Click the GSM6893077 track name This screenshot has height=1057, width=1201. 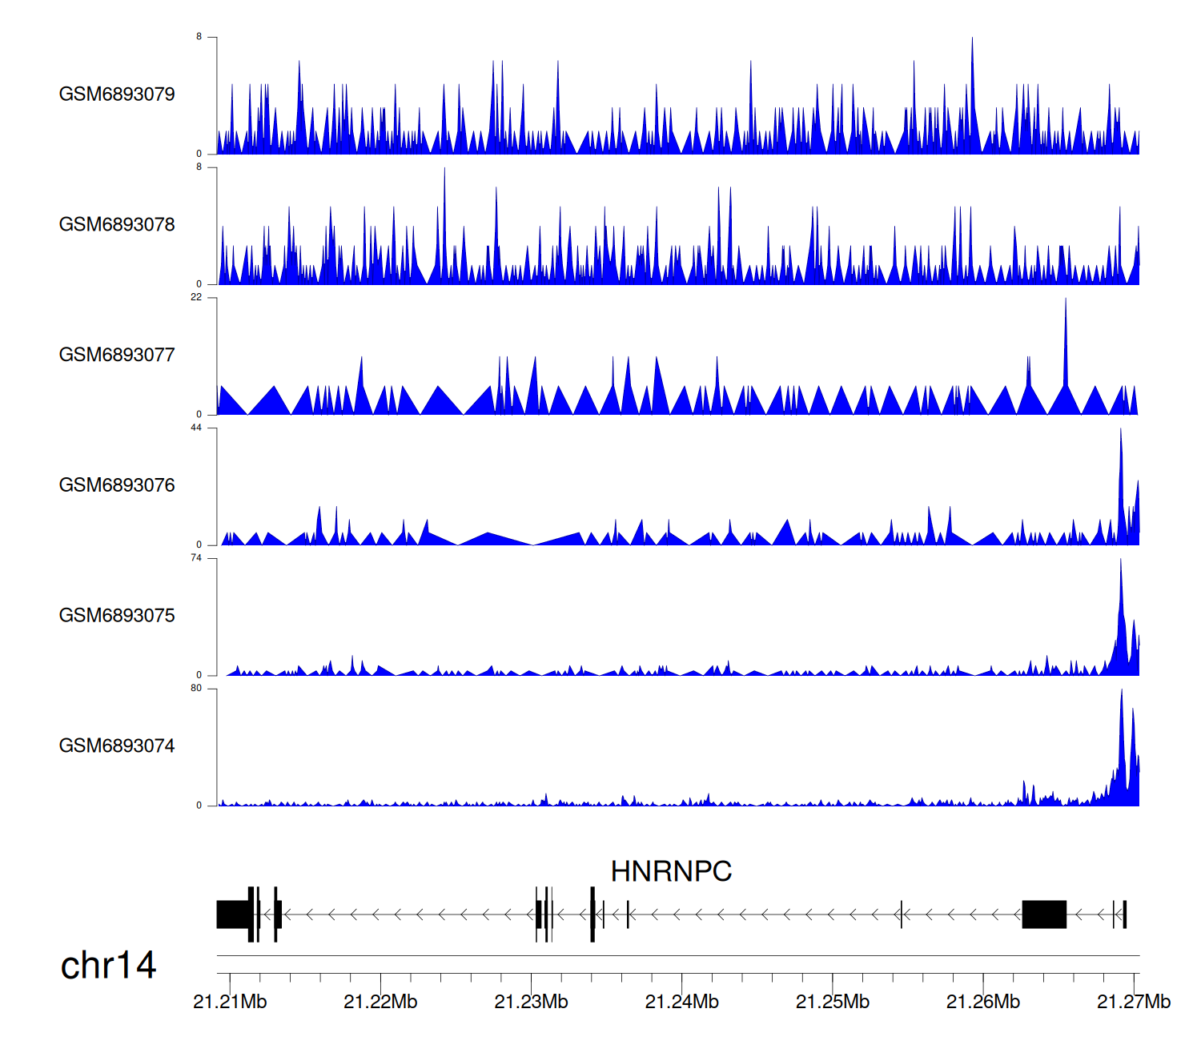[x=117, y=356]
